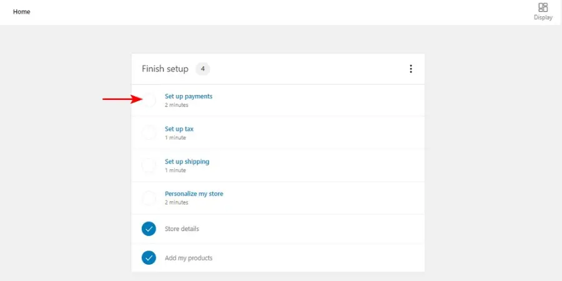562x281 pixels.
Task: Click the 1 minute label under Set up tax
Action: click(x=175, y=137)
